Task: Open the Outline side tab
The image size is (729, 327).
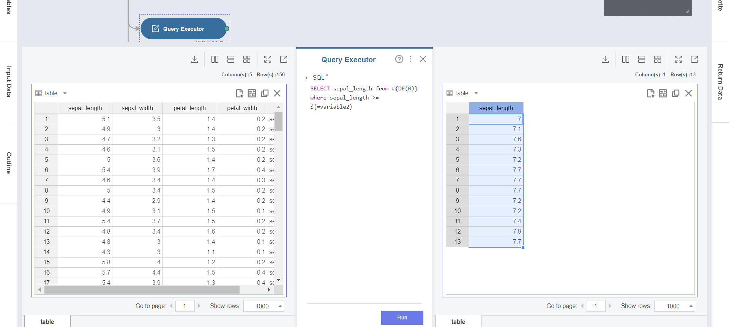Action: pyautogui.click(x=9, y=163)
